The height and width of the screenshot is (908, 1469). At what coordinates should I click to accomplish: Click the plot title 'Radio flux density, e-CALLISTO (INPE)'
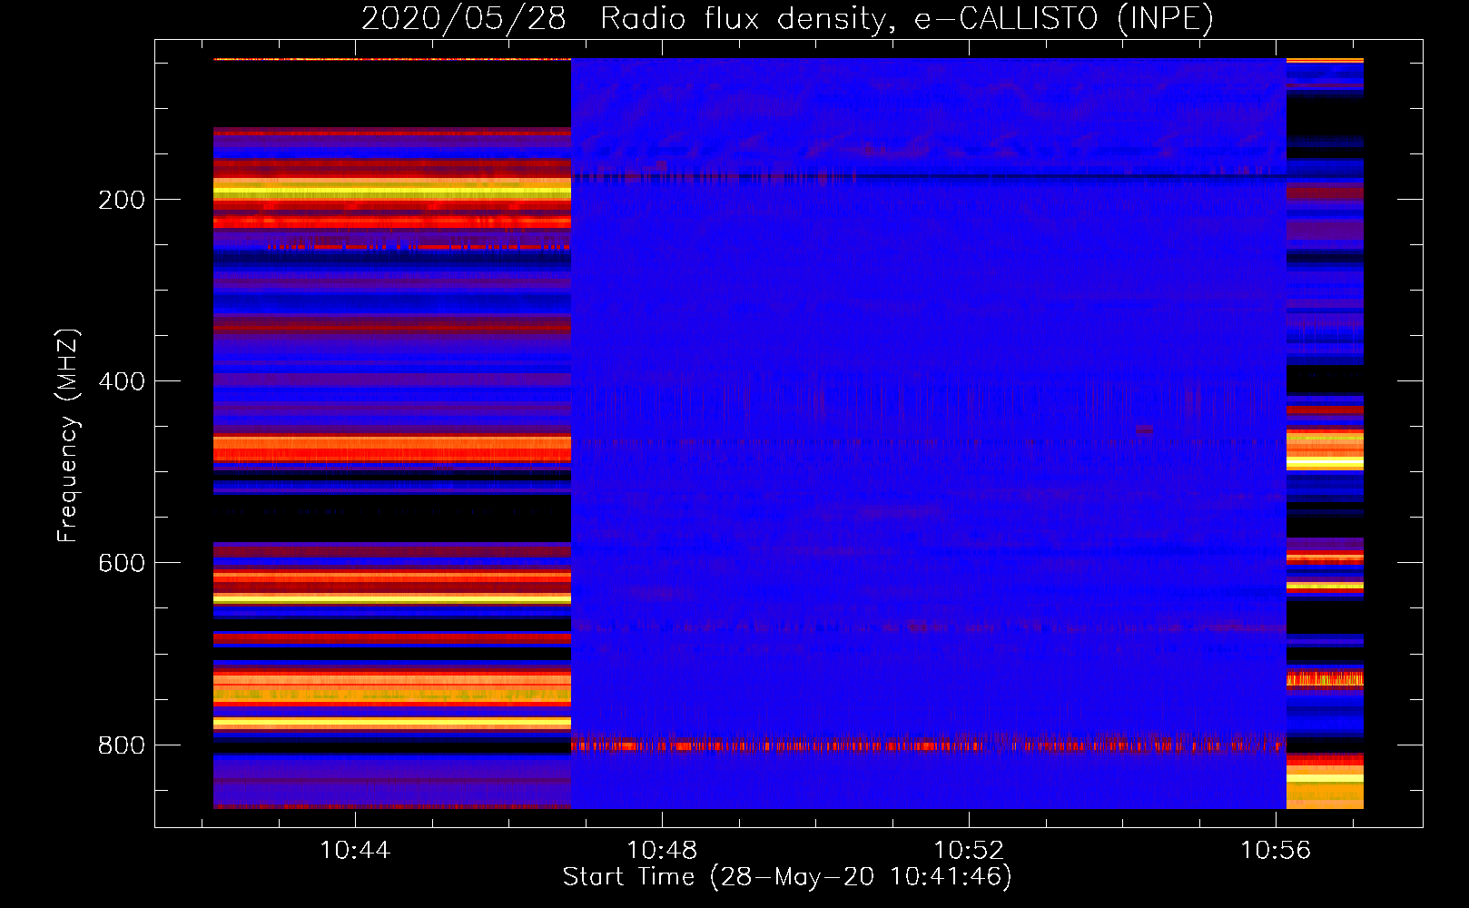[907, 18]
